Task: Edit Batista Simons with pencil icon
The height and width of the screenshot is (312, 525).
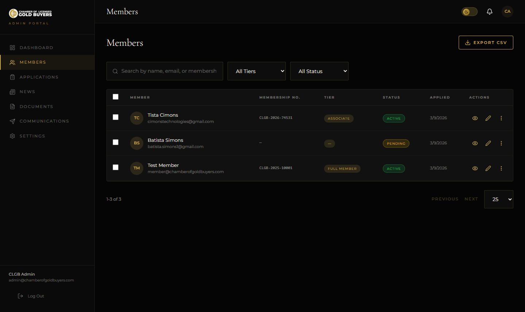Action: (488, 143)
